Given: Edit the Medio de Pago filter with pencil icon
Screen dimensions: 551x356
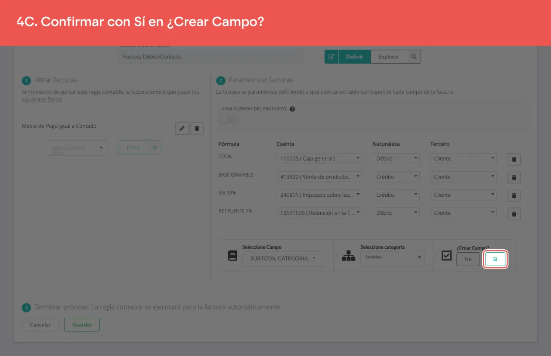Looking at the screenshot, I should [182, 128].
